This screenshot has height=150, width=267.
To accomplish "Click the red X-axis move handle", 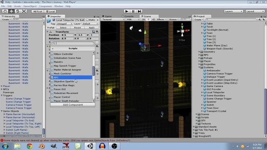I will tap(159, 45).
